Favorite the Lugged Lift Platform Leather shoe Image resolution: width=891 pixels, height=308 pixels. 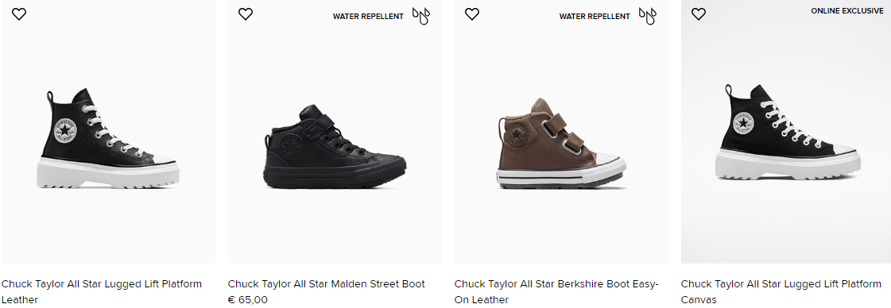pyautogui.click(x=19, y=14)
